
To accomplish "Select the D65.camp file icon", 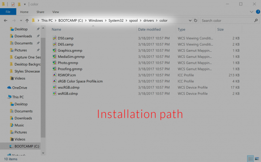I will pos(54,44).
